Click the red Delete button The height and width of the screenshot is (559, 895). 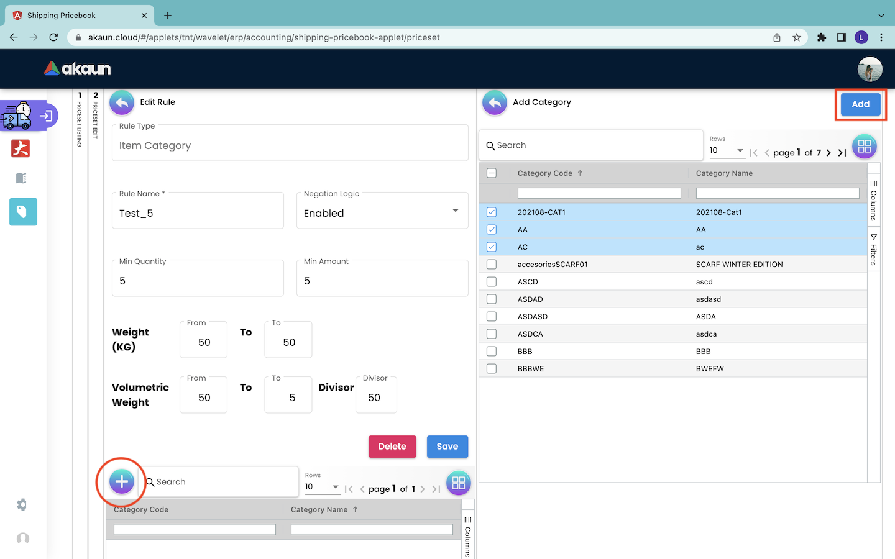pyautogui.click(x=392, y=447)
